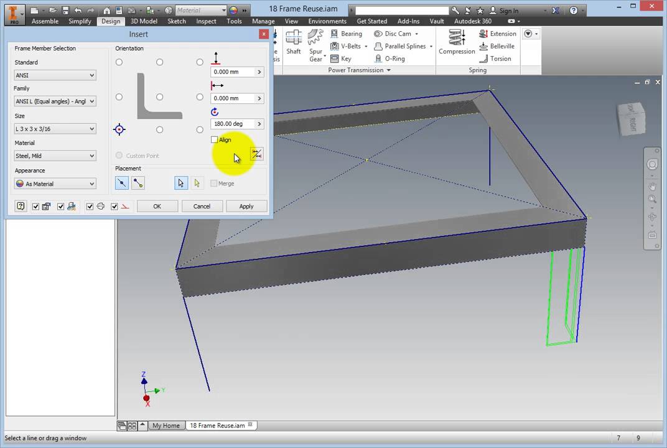Click the Belleville spring tool
The width and height of the screenshot is (667, 448).
497,46
